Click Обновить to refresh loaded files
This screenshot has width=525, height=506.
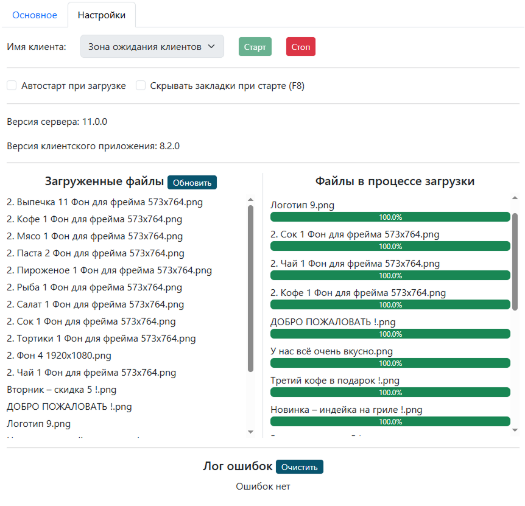click(x=192, y=183)
